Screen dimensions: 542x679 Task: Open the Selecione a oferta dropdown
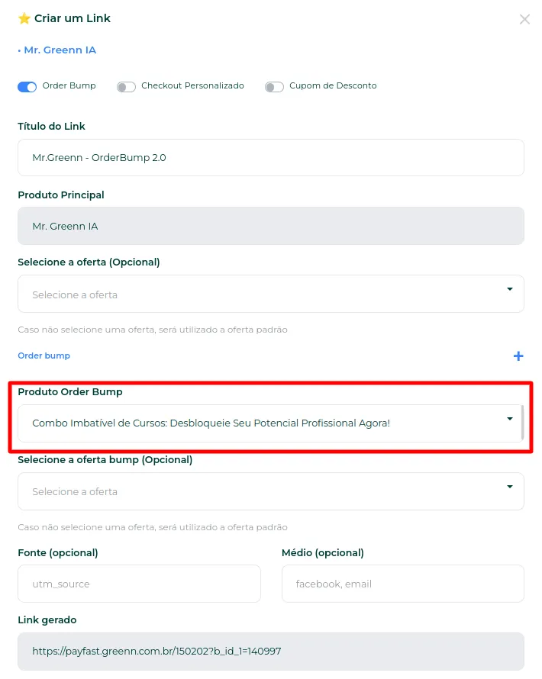271,294
